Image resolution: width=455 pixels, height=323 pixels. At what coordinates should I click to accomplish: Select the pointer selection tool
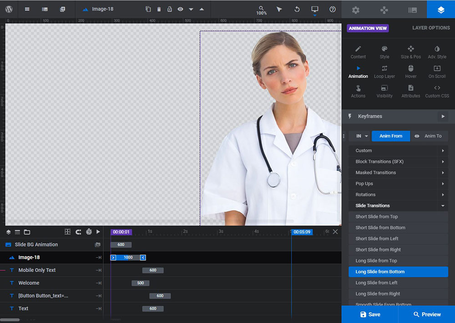[x=279, y=9]
